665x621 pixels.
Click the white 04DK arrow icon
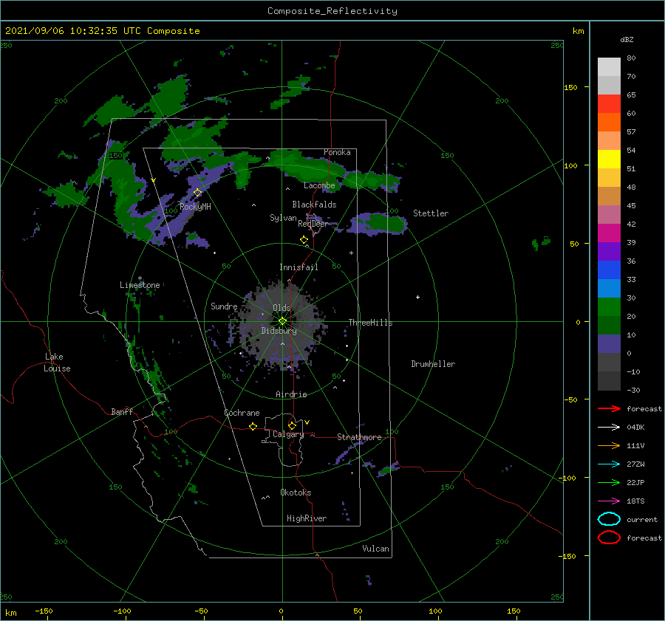click(609, 427)
